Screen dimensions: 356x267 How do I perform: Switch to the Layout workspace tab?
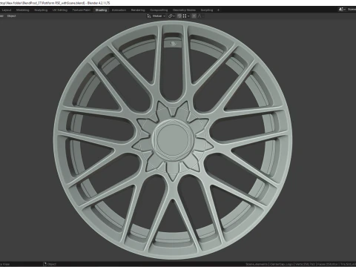7,10
